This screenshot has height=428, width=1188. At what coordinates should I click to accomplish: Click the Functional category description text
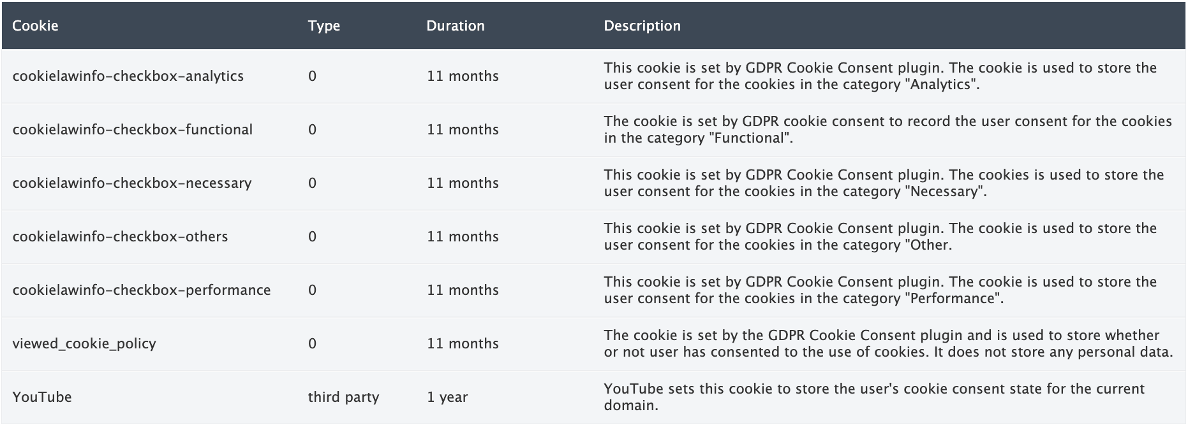pyautogui.click(x=888, y=130)
